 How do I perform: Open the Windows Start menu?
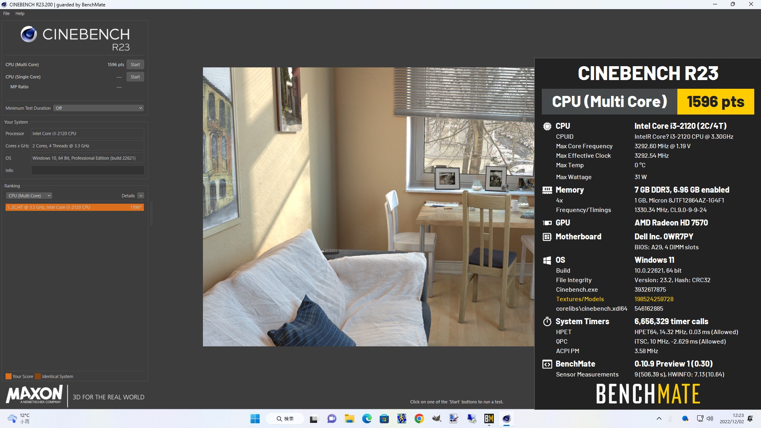click(x=255, y=418)
